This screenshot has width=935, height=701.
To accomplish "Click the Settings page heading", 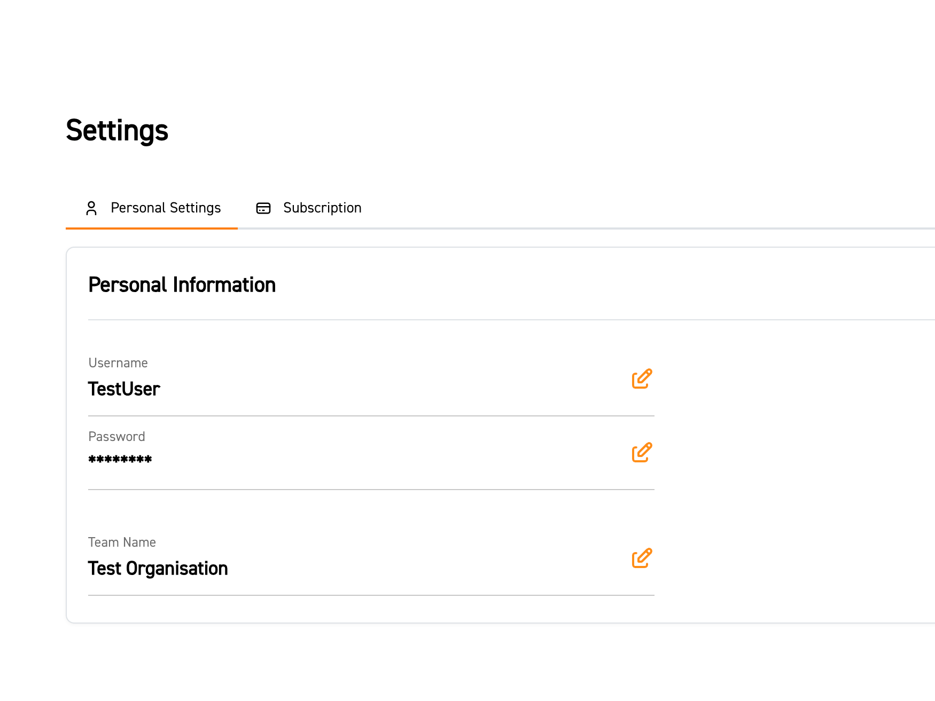I will coord(117,130).
